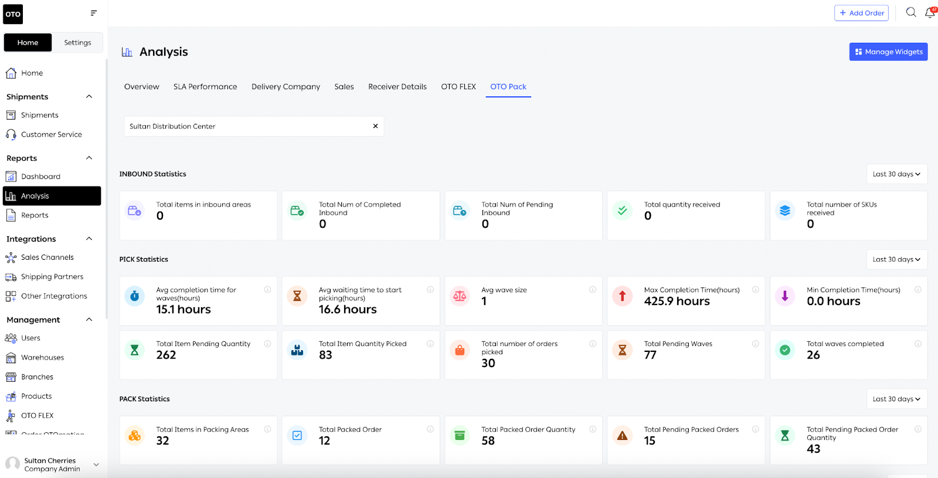Open the Sultan Distribution Center warehouse selector
The width and height of the screenshot is (938, 478).
tap(254, 126)
